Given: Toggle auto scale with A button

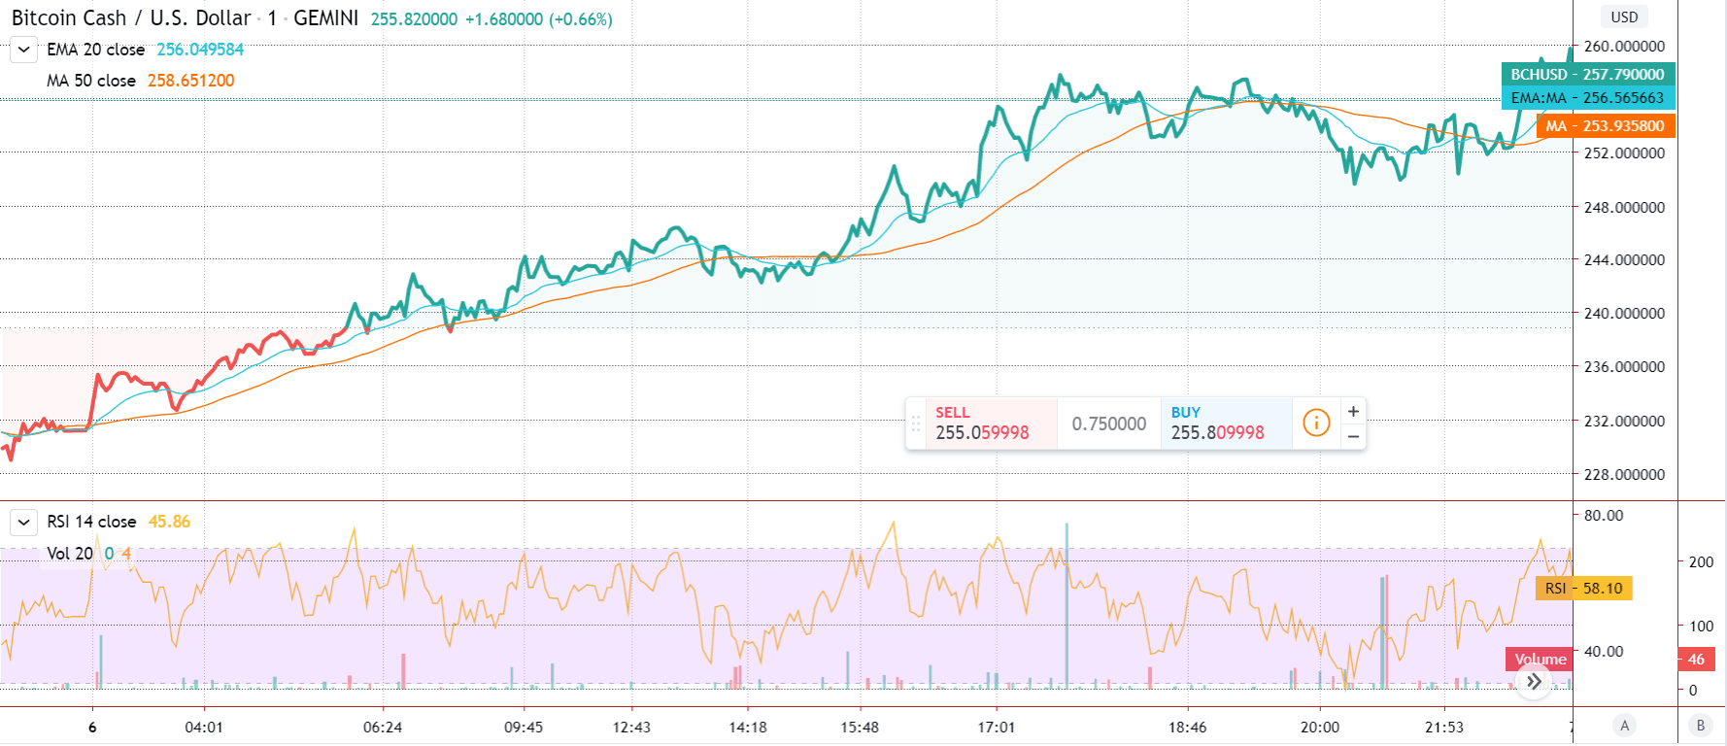Looking at the screenshot, I should click(x=1624, y=725).
